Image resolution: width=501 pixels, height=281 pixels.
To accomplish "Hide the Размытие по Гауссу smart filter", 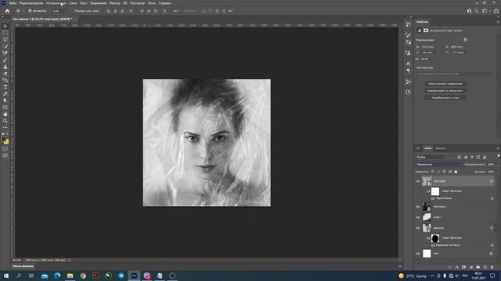I will tap(433, 245).
